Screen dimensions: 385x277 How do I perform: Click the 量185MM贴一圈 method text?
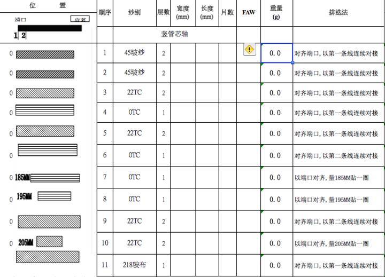349,178
